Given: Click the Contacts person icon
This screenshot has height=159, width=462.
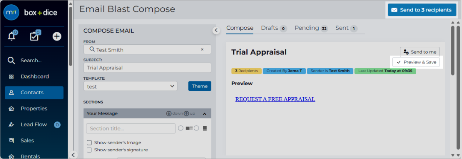Looking at the screenshot, I should 12,93.
